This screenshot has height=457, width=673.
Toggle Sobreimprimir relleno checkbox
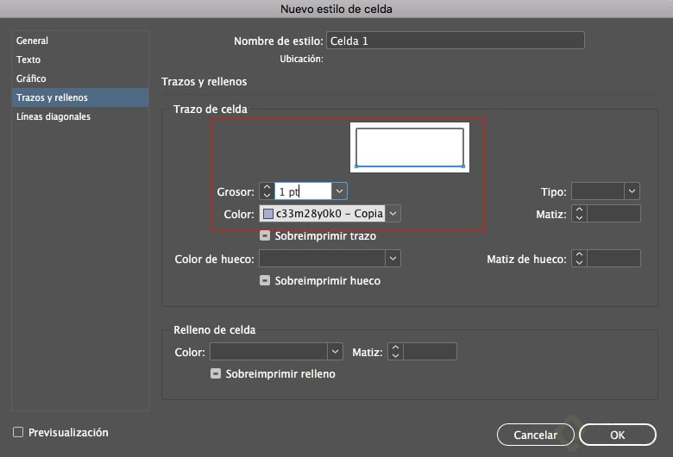pyautogui.click(x=216, y=374)
